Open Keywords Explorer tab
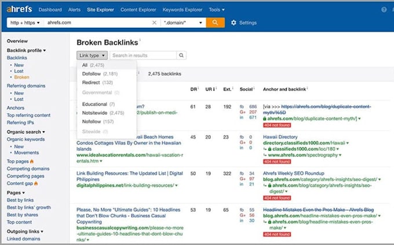Image resolution: width=394 pixels, height=245 pixels. pos(183,9)
